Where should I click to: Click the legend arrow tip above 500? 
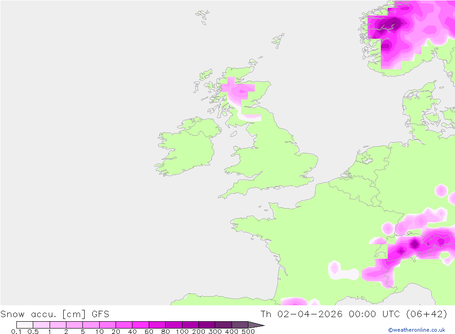point(256,325)
